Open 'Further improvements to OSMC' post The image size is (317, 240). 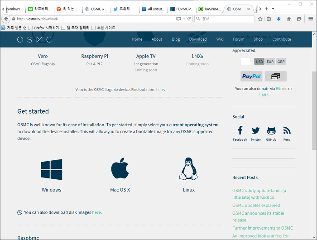(263, 228)
